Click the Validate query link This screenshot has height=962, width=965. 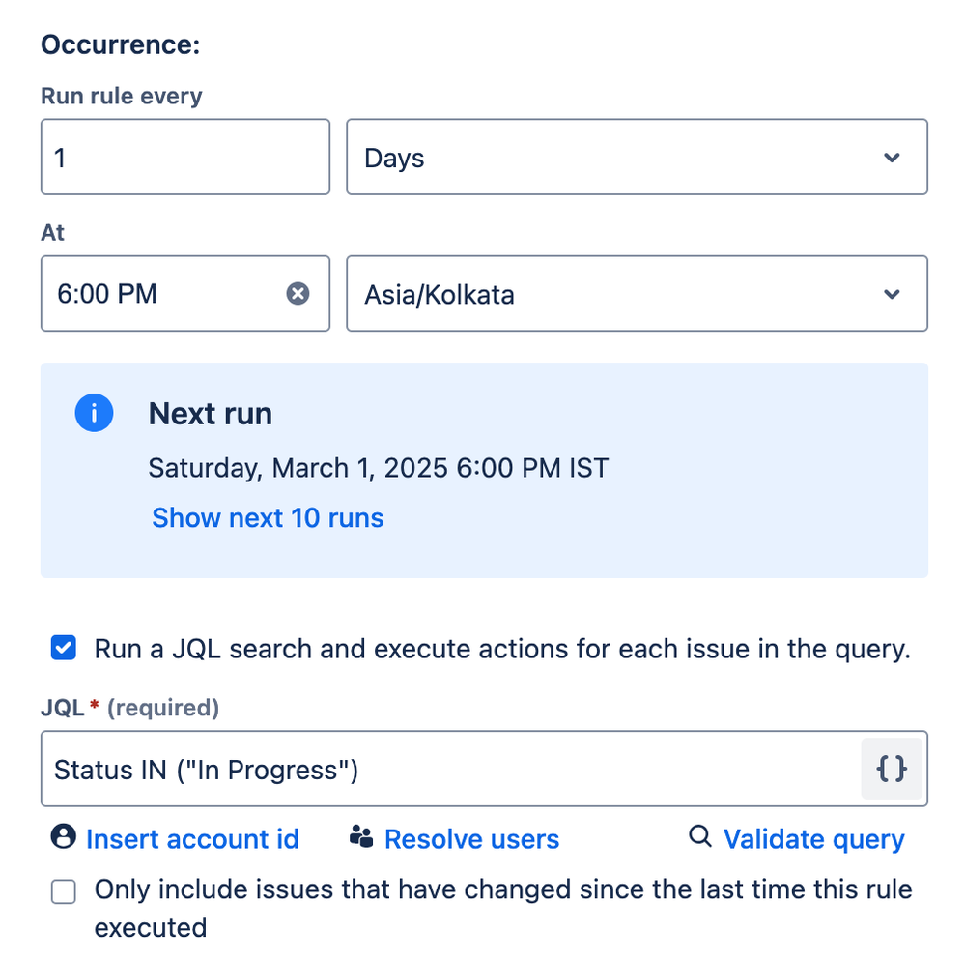coord(813,839)
